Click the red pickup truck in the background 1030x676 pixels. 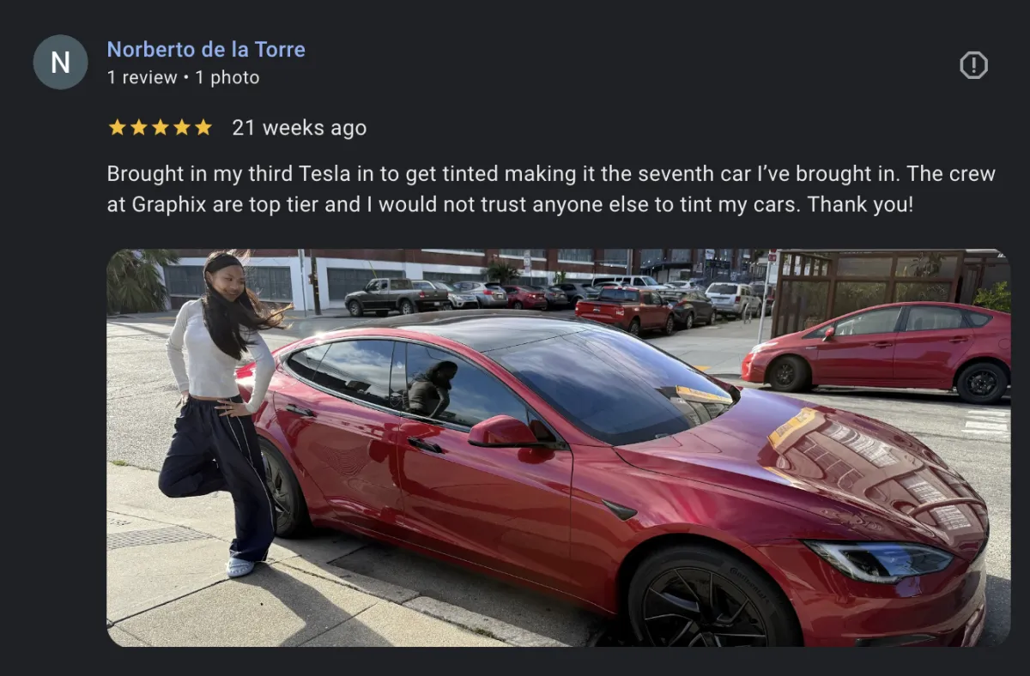coord(625,311)
